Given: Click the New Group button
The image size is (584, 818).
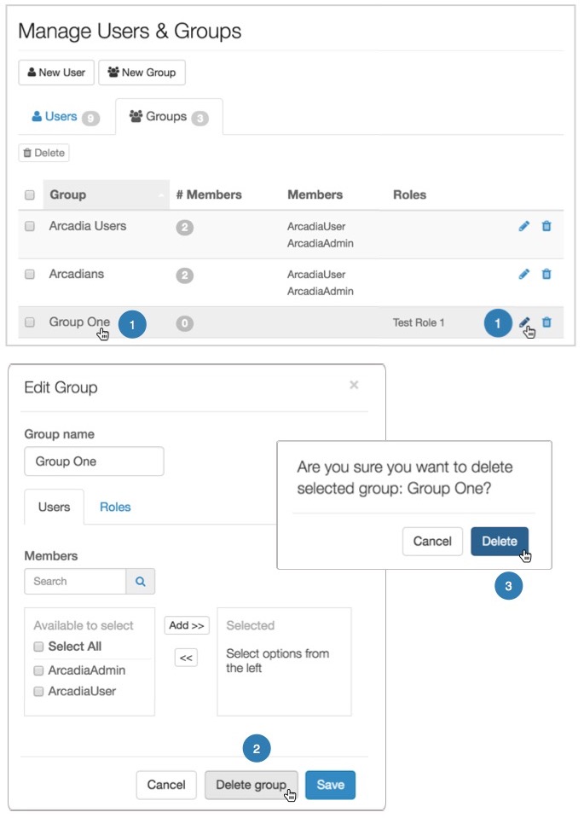Looking at the screenshot, I should coord(142,73).
